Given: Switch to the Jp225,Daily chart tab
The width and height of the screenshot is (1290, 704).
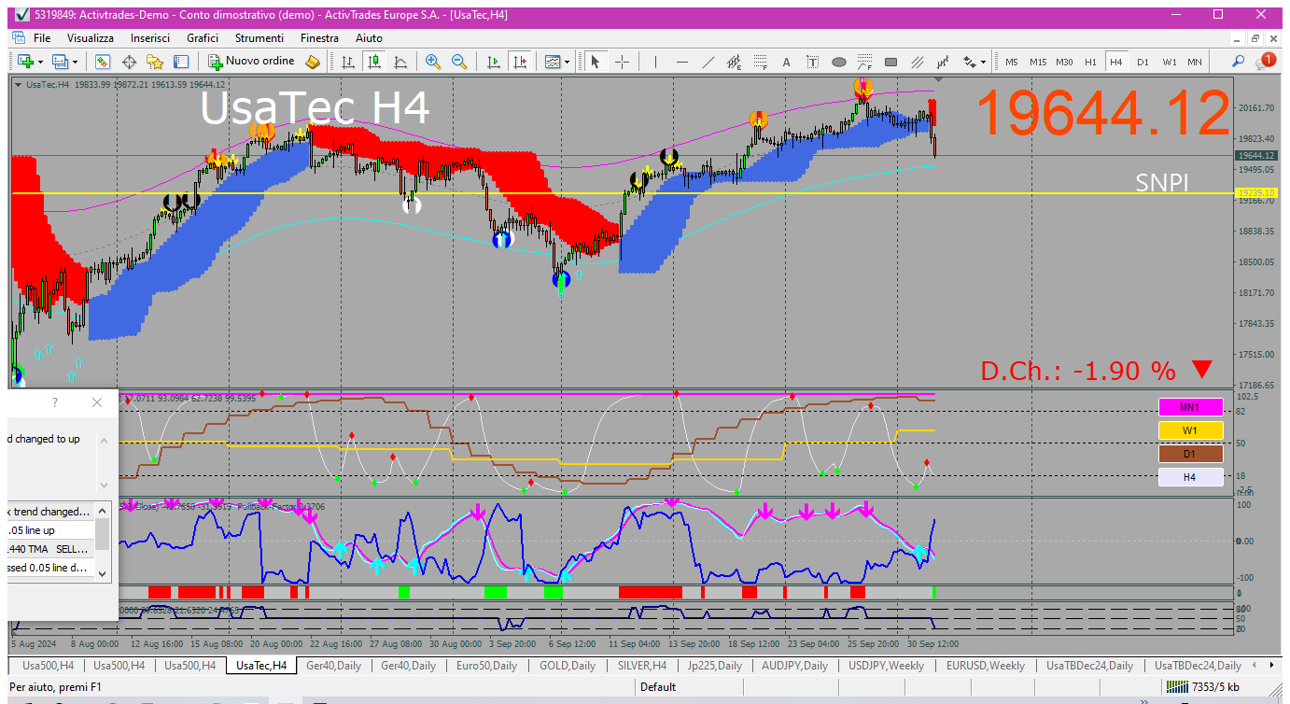Looking at the screenshot, I should 714,666.
